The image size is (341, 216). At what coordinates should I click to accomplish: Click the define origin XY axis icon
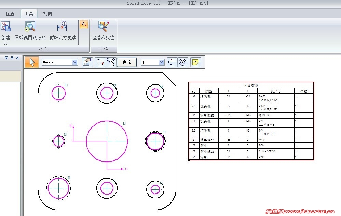(x=100, y=62)
